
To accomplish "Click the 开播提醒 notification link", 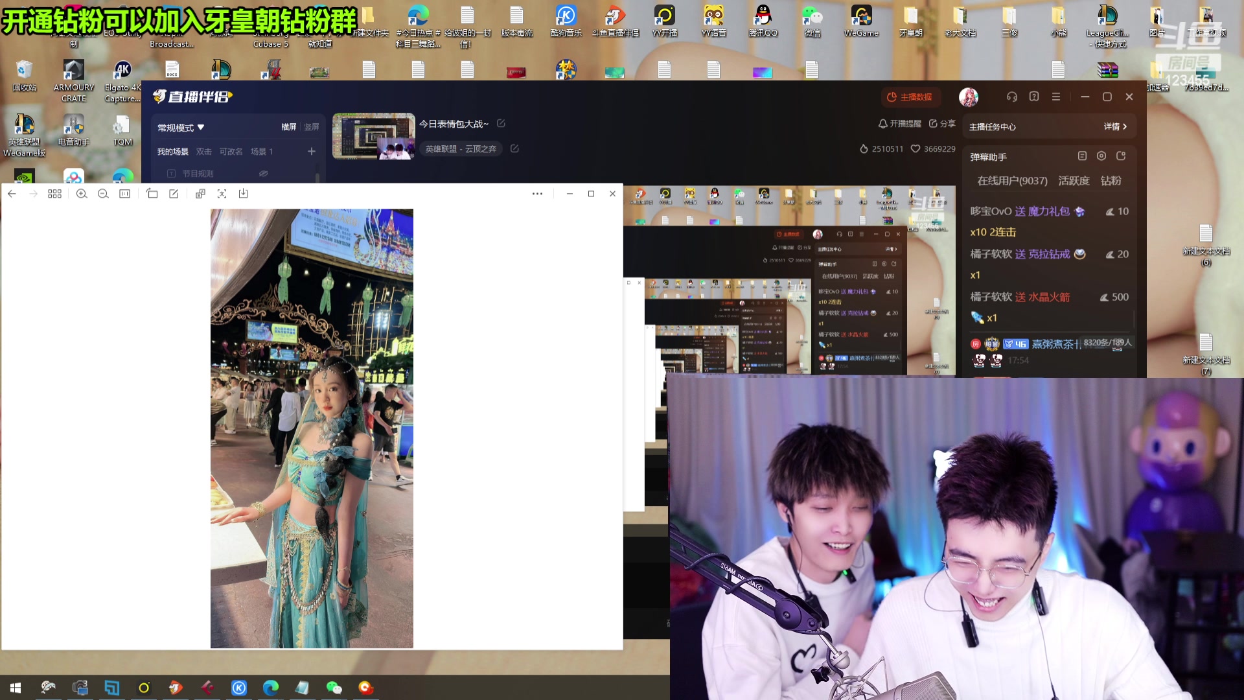I will (x=899, y=124).
